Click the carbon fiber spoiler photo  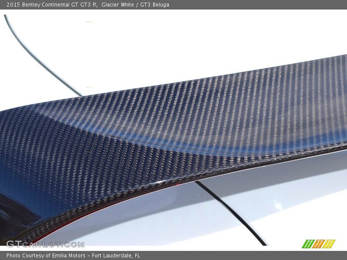tap(173, 130)
